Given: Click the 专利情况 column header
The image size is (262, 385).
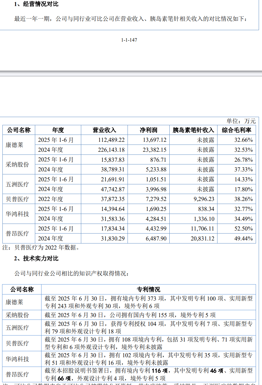Looking at the screenshot, I should point(149,290).
